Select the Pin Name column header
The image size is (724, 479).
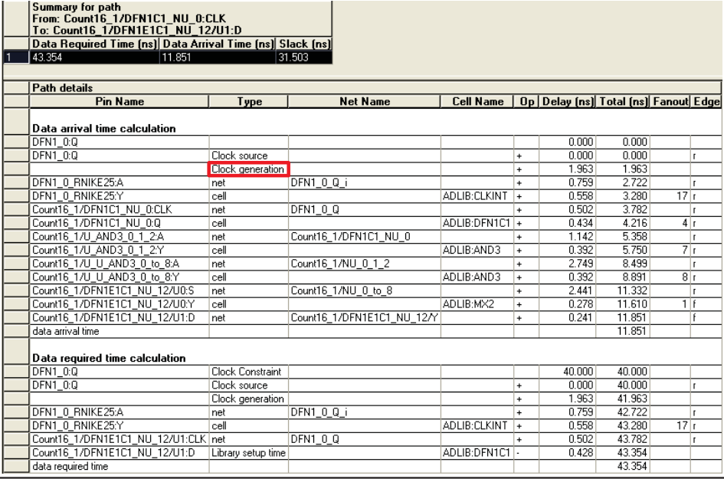[120, 101]
